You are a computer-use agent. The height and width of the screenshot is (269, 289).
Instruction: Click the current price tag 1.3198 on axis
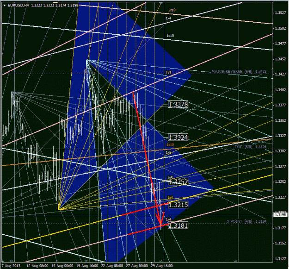280,215
